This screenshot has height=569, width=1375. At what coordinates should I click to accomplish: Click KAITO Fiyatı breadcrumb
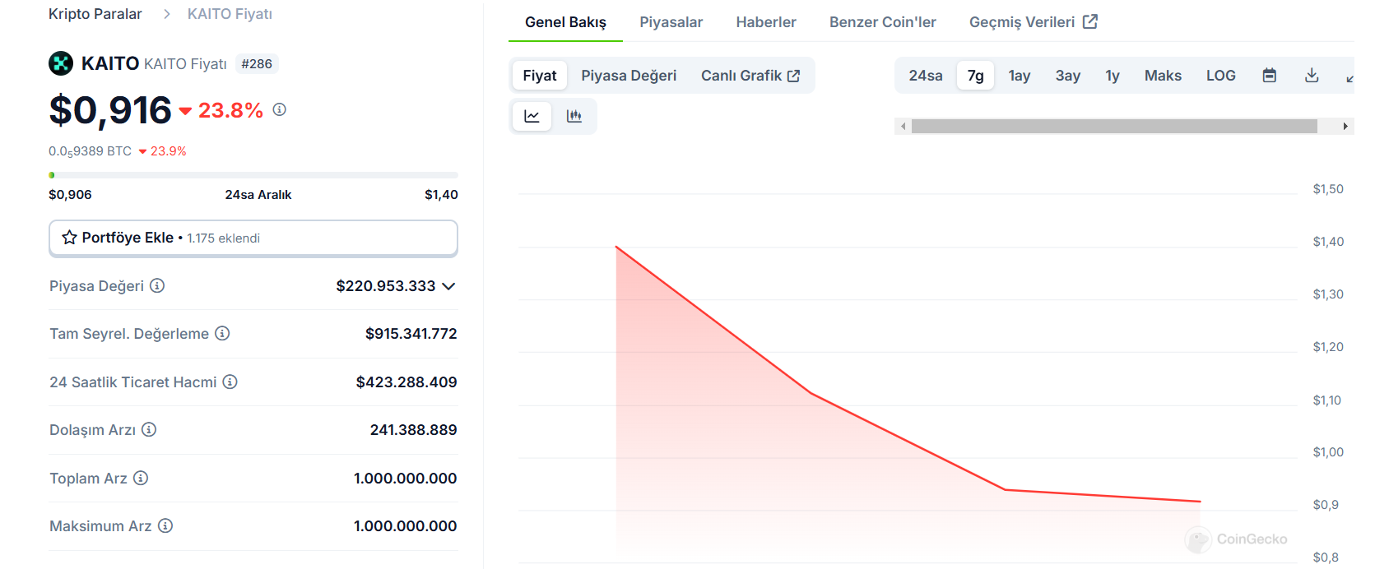(230, 14)
